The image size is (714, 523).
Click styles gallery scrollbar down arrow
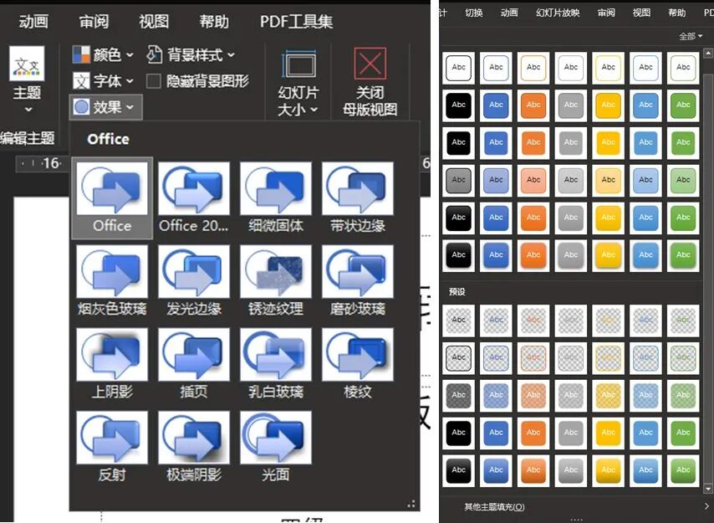click(707, 490)
